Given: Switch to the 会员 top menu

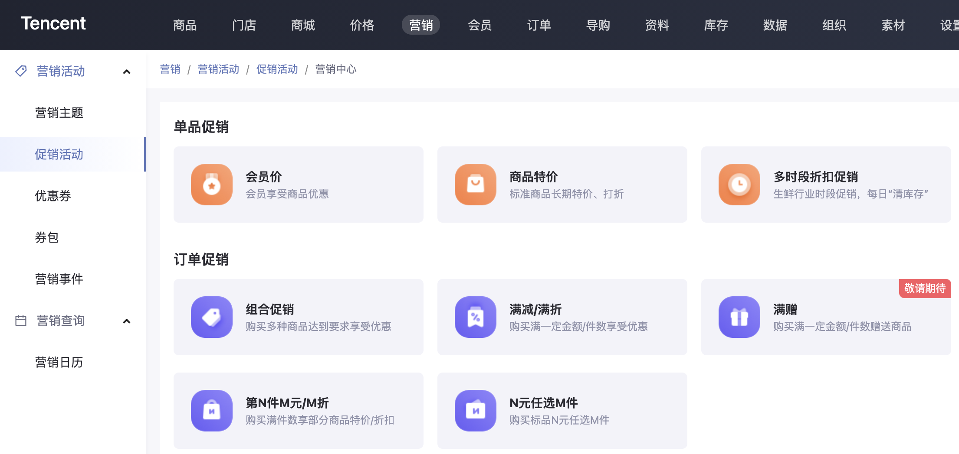Looking at the screenshot, I should [479, 25].
